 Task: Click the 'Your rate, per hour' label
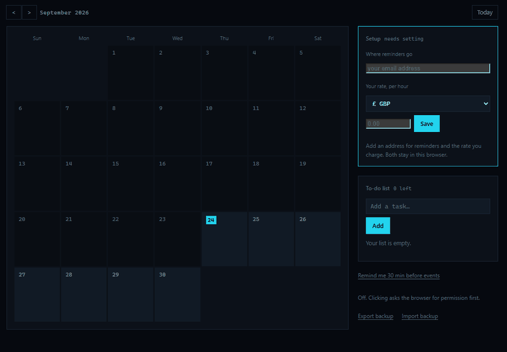[x=387, y=86]
